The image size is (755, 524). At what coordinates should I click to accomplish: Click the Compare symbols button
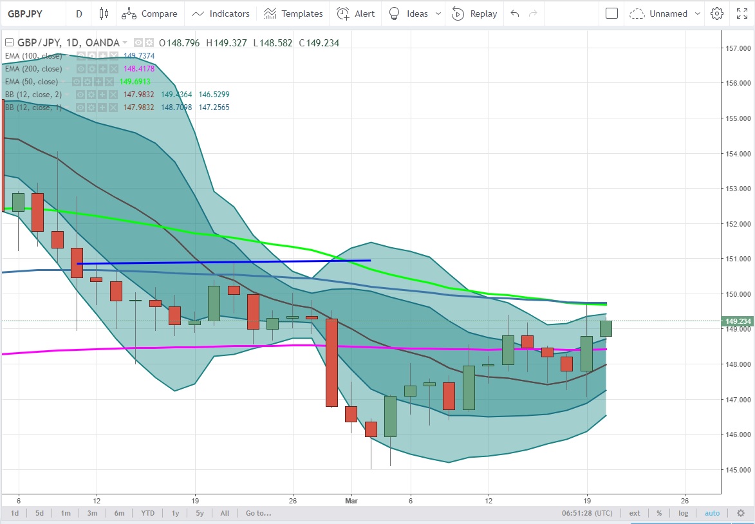point(150,14)
